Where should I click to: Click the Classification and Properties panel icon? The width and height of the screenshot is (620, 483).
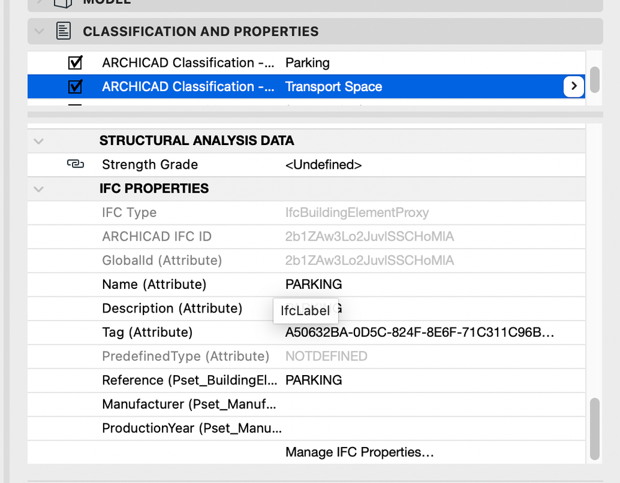pos(63,32)
